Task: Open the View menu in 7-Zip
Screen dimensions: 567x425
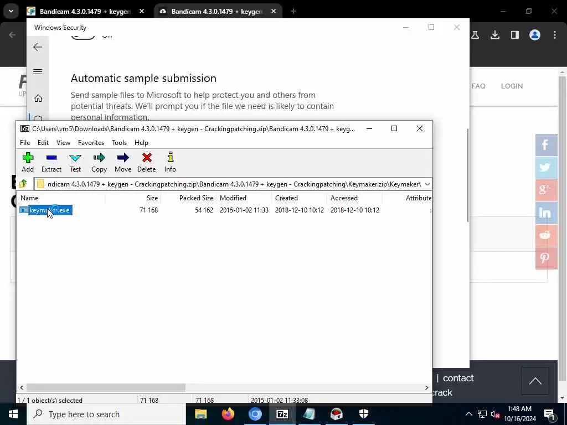Action: pyautogui.click(x=63, y=143)
